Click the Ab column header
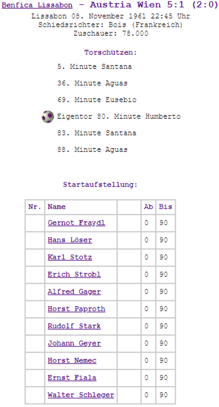 [x=148, y=207]
